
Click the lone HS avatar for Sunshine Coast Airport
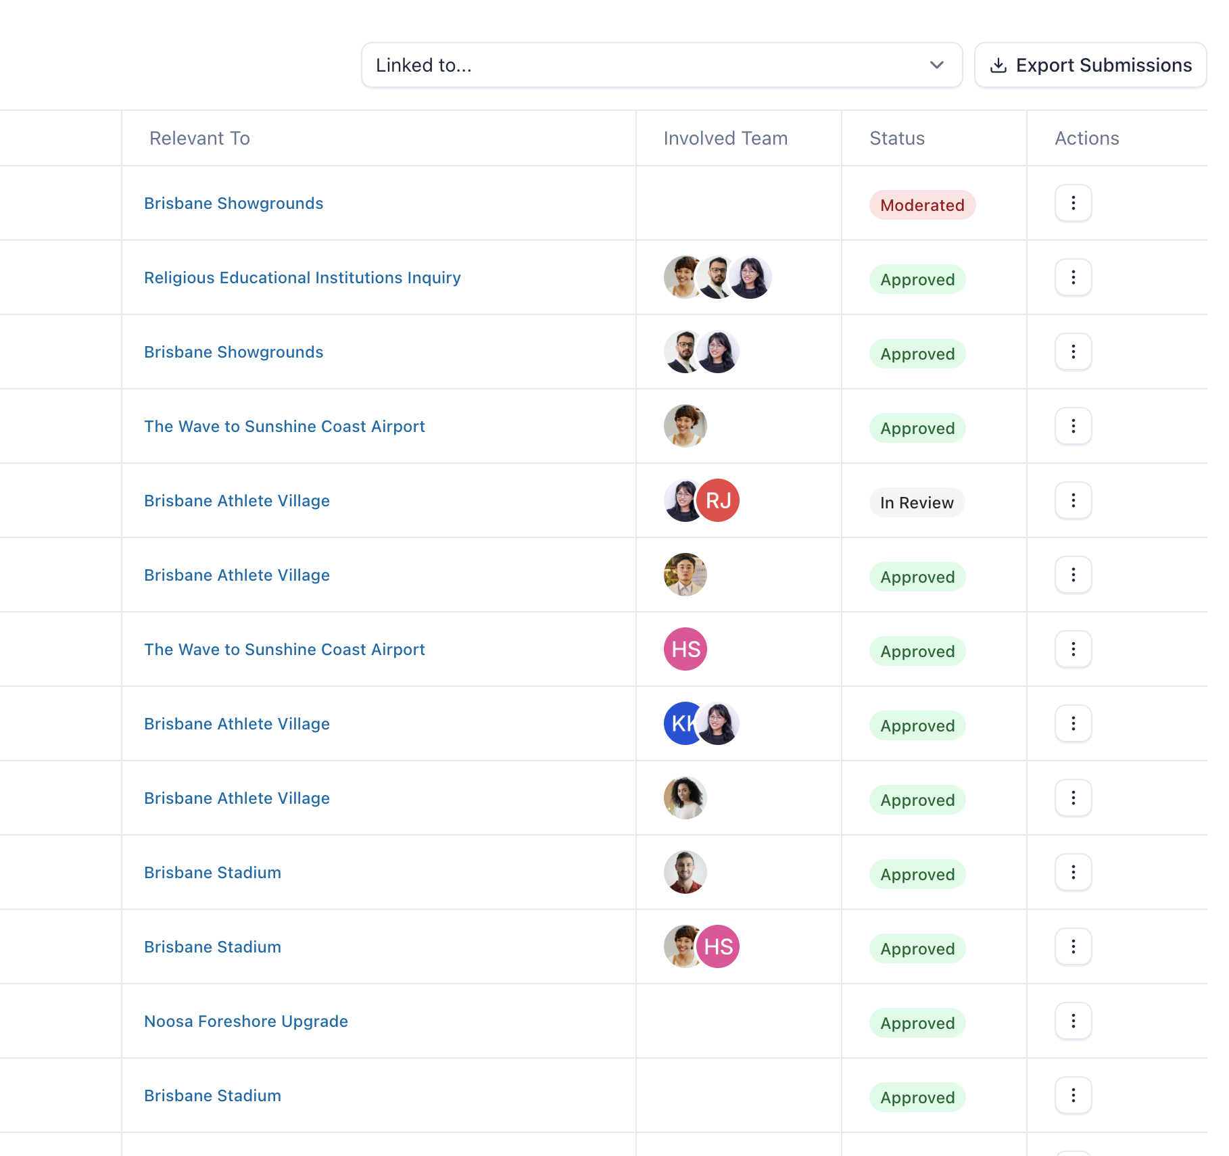pos(685,649)
